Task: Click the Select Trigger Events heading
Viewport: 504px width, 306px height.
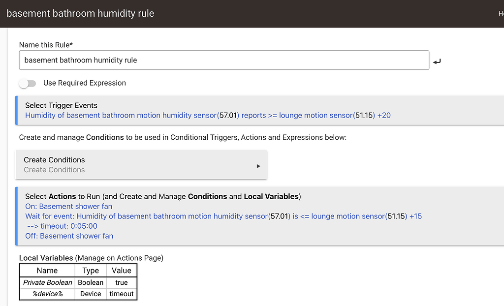Action: [x=61, y=105]
